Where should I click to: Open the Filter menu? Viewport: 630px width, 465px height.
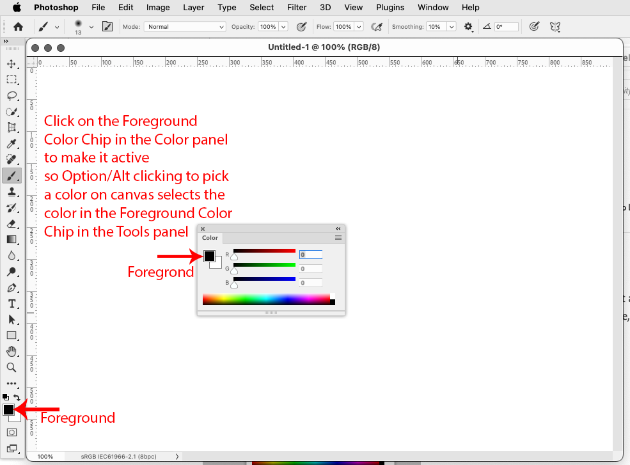(297, 7)
